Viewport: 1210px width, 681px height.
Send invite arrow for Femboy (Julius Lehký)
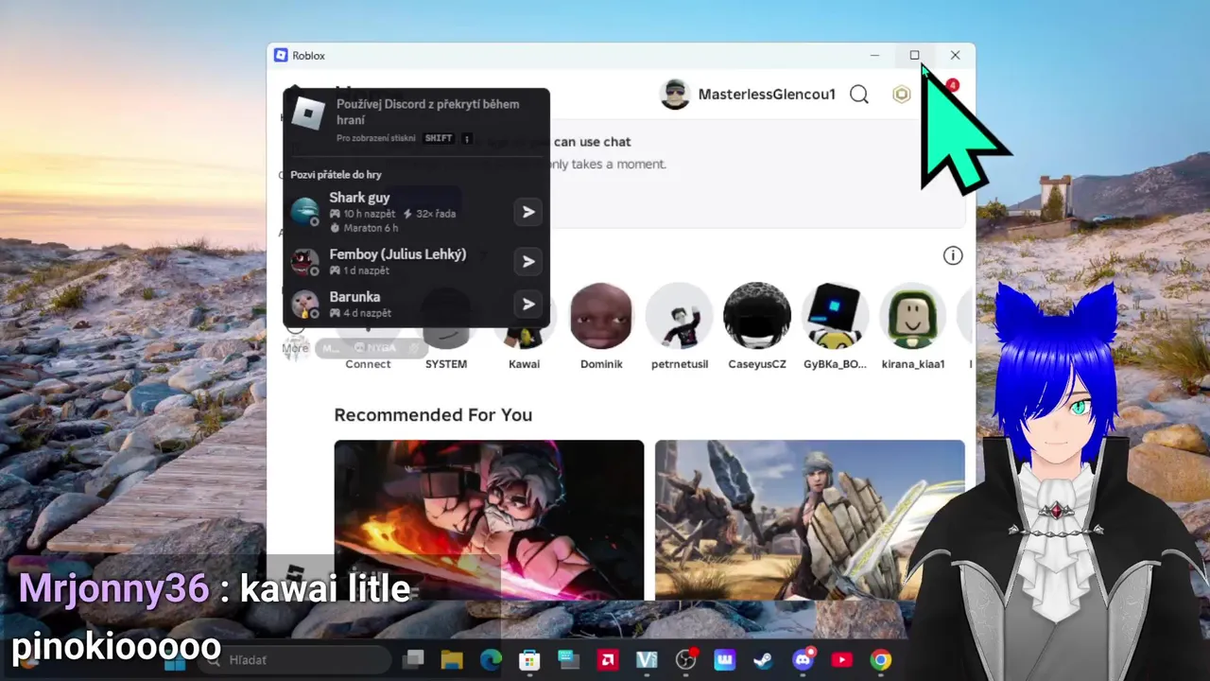coord(528,261)
